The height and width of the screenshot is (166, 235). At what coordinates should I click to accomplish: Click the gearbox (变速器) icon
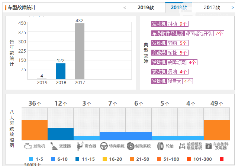pyautogui.click(x=54, y=146)
